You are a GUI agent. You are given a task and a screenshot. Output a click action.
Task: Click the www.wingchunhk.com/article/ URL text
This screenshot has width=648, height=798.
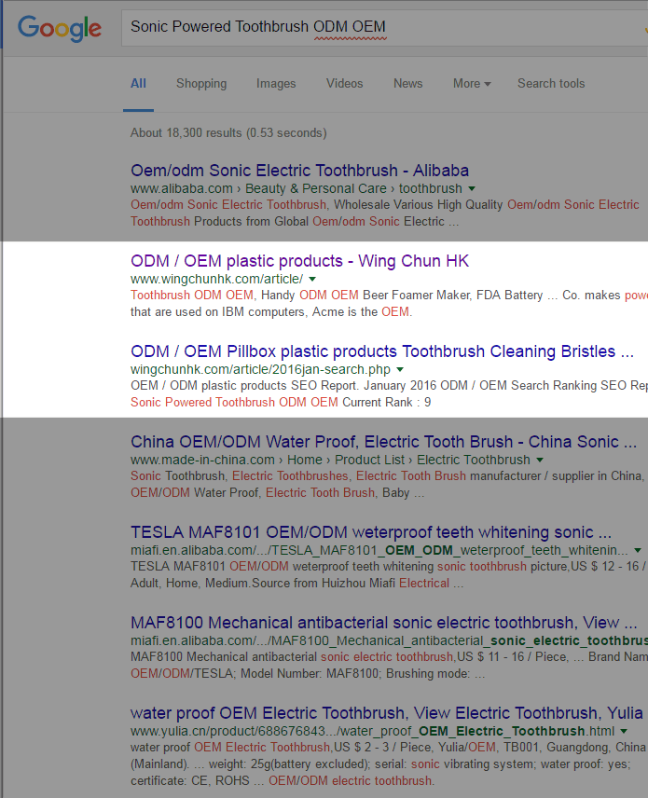coord(217,280)
